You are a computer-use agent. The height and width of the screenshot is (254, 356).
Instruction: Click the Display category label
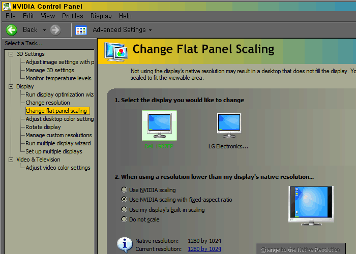(x=25, y=86)
